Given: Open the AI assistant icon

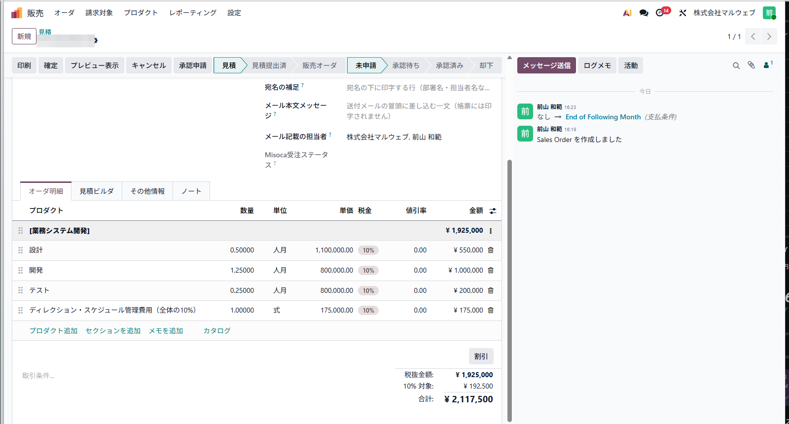Looking at the screenshot, I should pyautogui.click(x=627, y=13).
